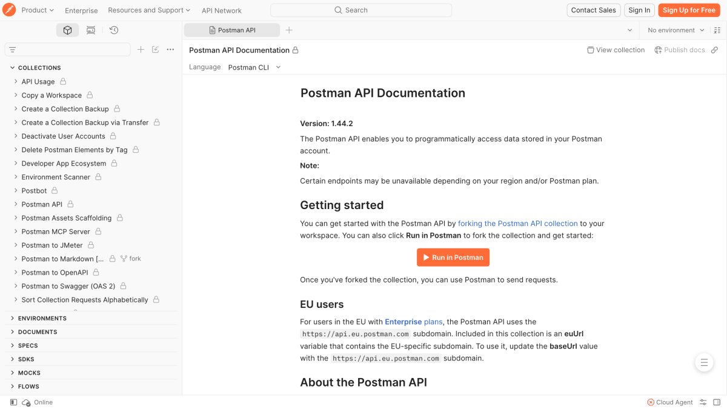Select Developer App Ecosystem collection
Image resolution: width=727 pixels, height=409 pixels.
tap(64, 164)
